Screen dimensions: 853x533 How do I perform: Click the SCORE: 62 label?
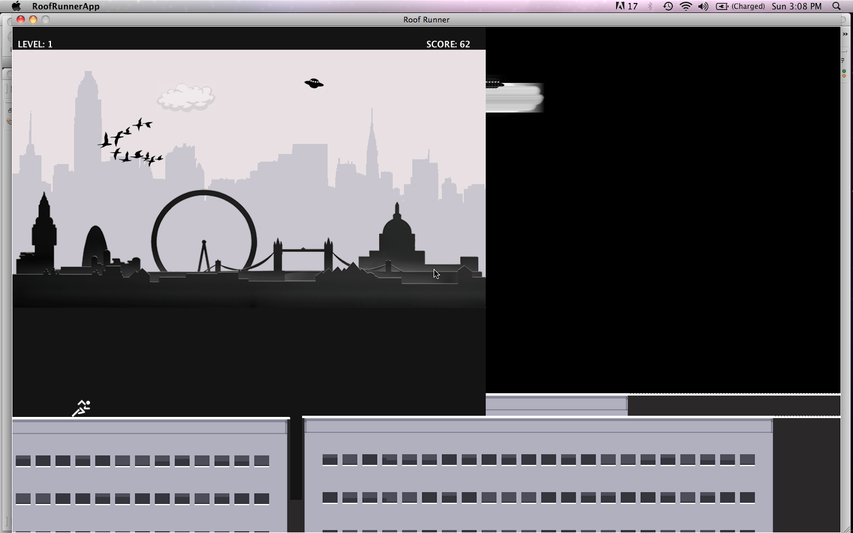(x=448, y=44)
